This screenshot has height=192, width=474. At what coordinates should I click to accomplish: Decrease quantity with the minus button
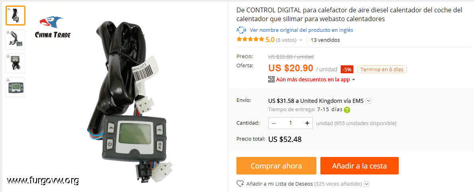pyautogui.click(x=274, y=123)
